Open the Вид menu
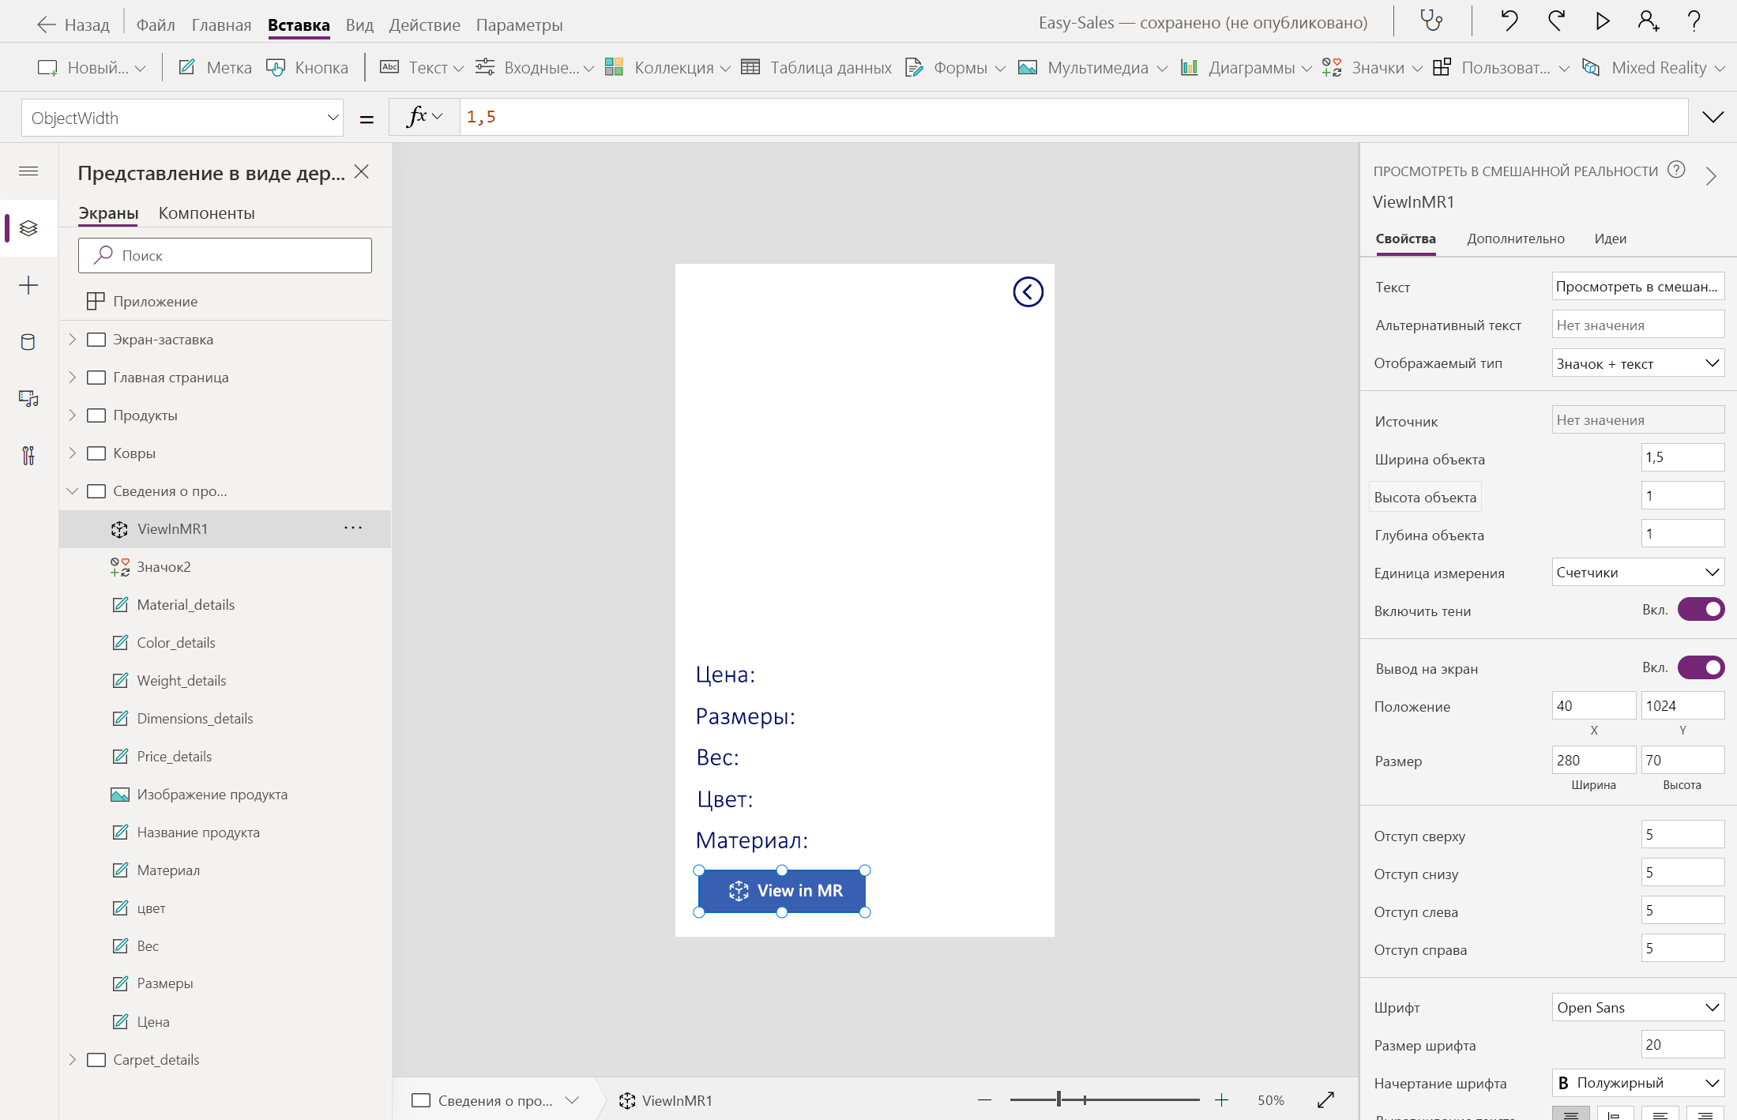 [x=359, y=24]
